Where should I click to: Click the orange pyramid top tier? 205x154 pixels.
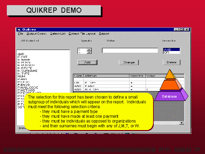click(170, 74)
